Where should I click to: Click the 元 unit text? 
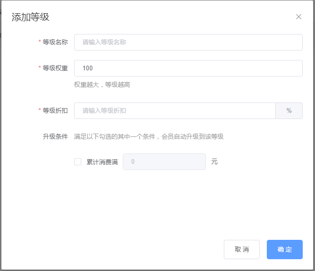(214, 161)
